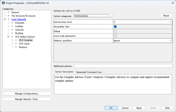Screen dimensions: 176x112
Task: Enable the Debug checkbox
Action: click(115, 31)
